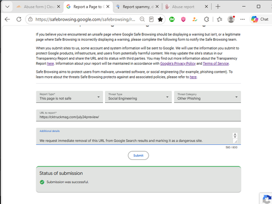
Task: Click the 580 / 800 character counter
Action: (x=231, y=147)
